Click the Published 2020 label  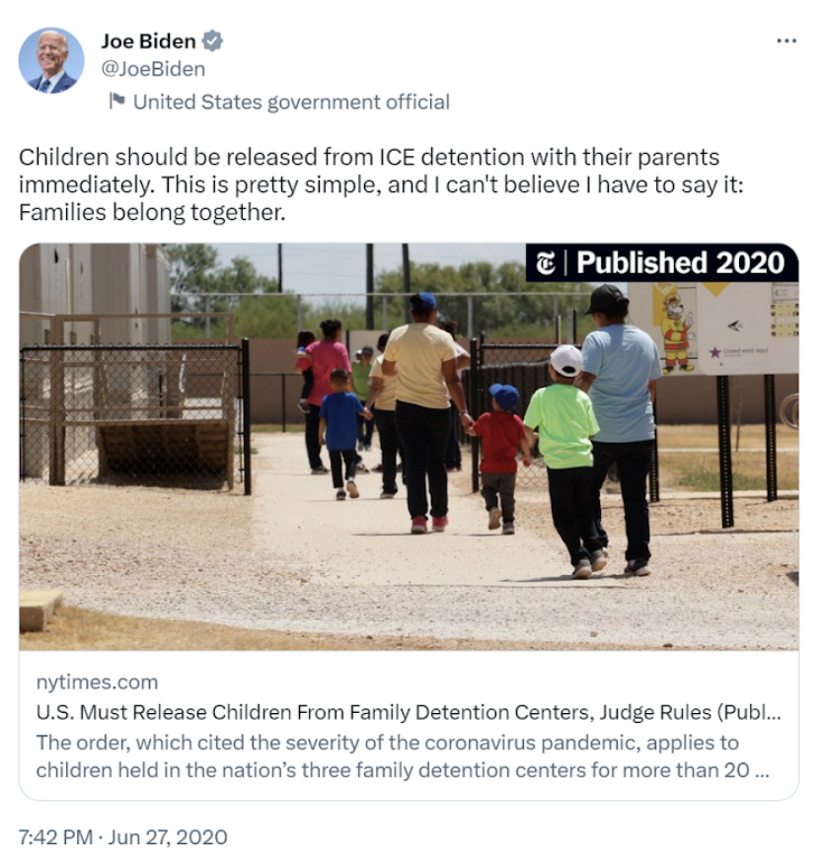point(681,262)
